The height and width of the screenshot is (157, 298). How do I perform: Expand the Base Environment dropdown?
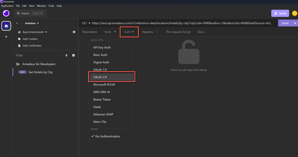coord(35,32)
